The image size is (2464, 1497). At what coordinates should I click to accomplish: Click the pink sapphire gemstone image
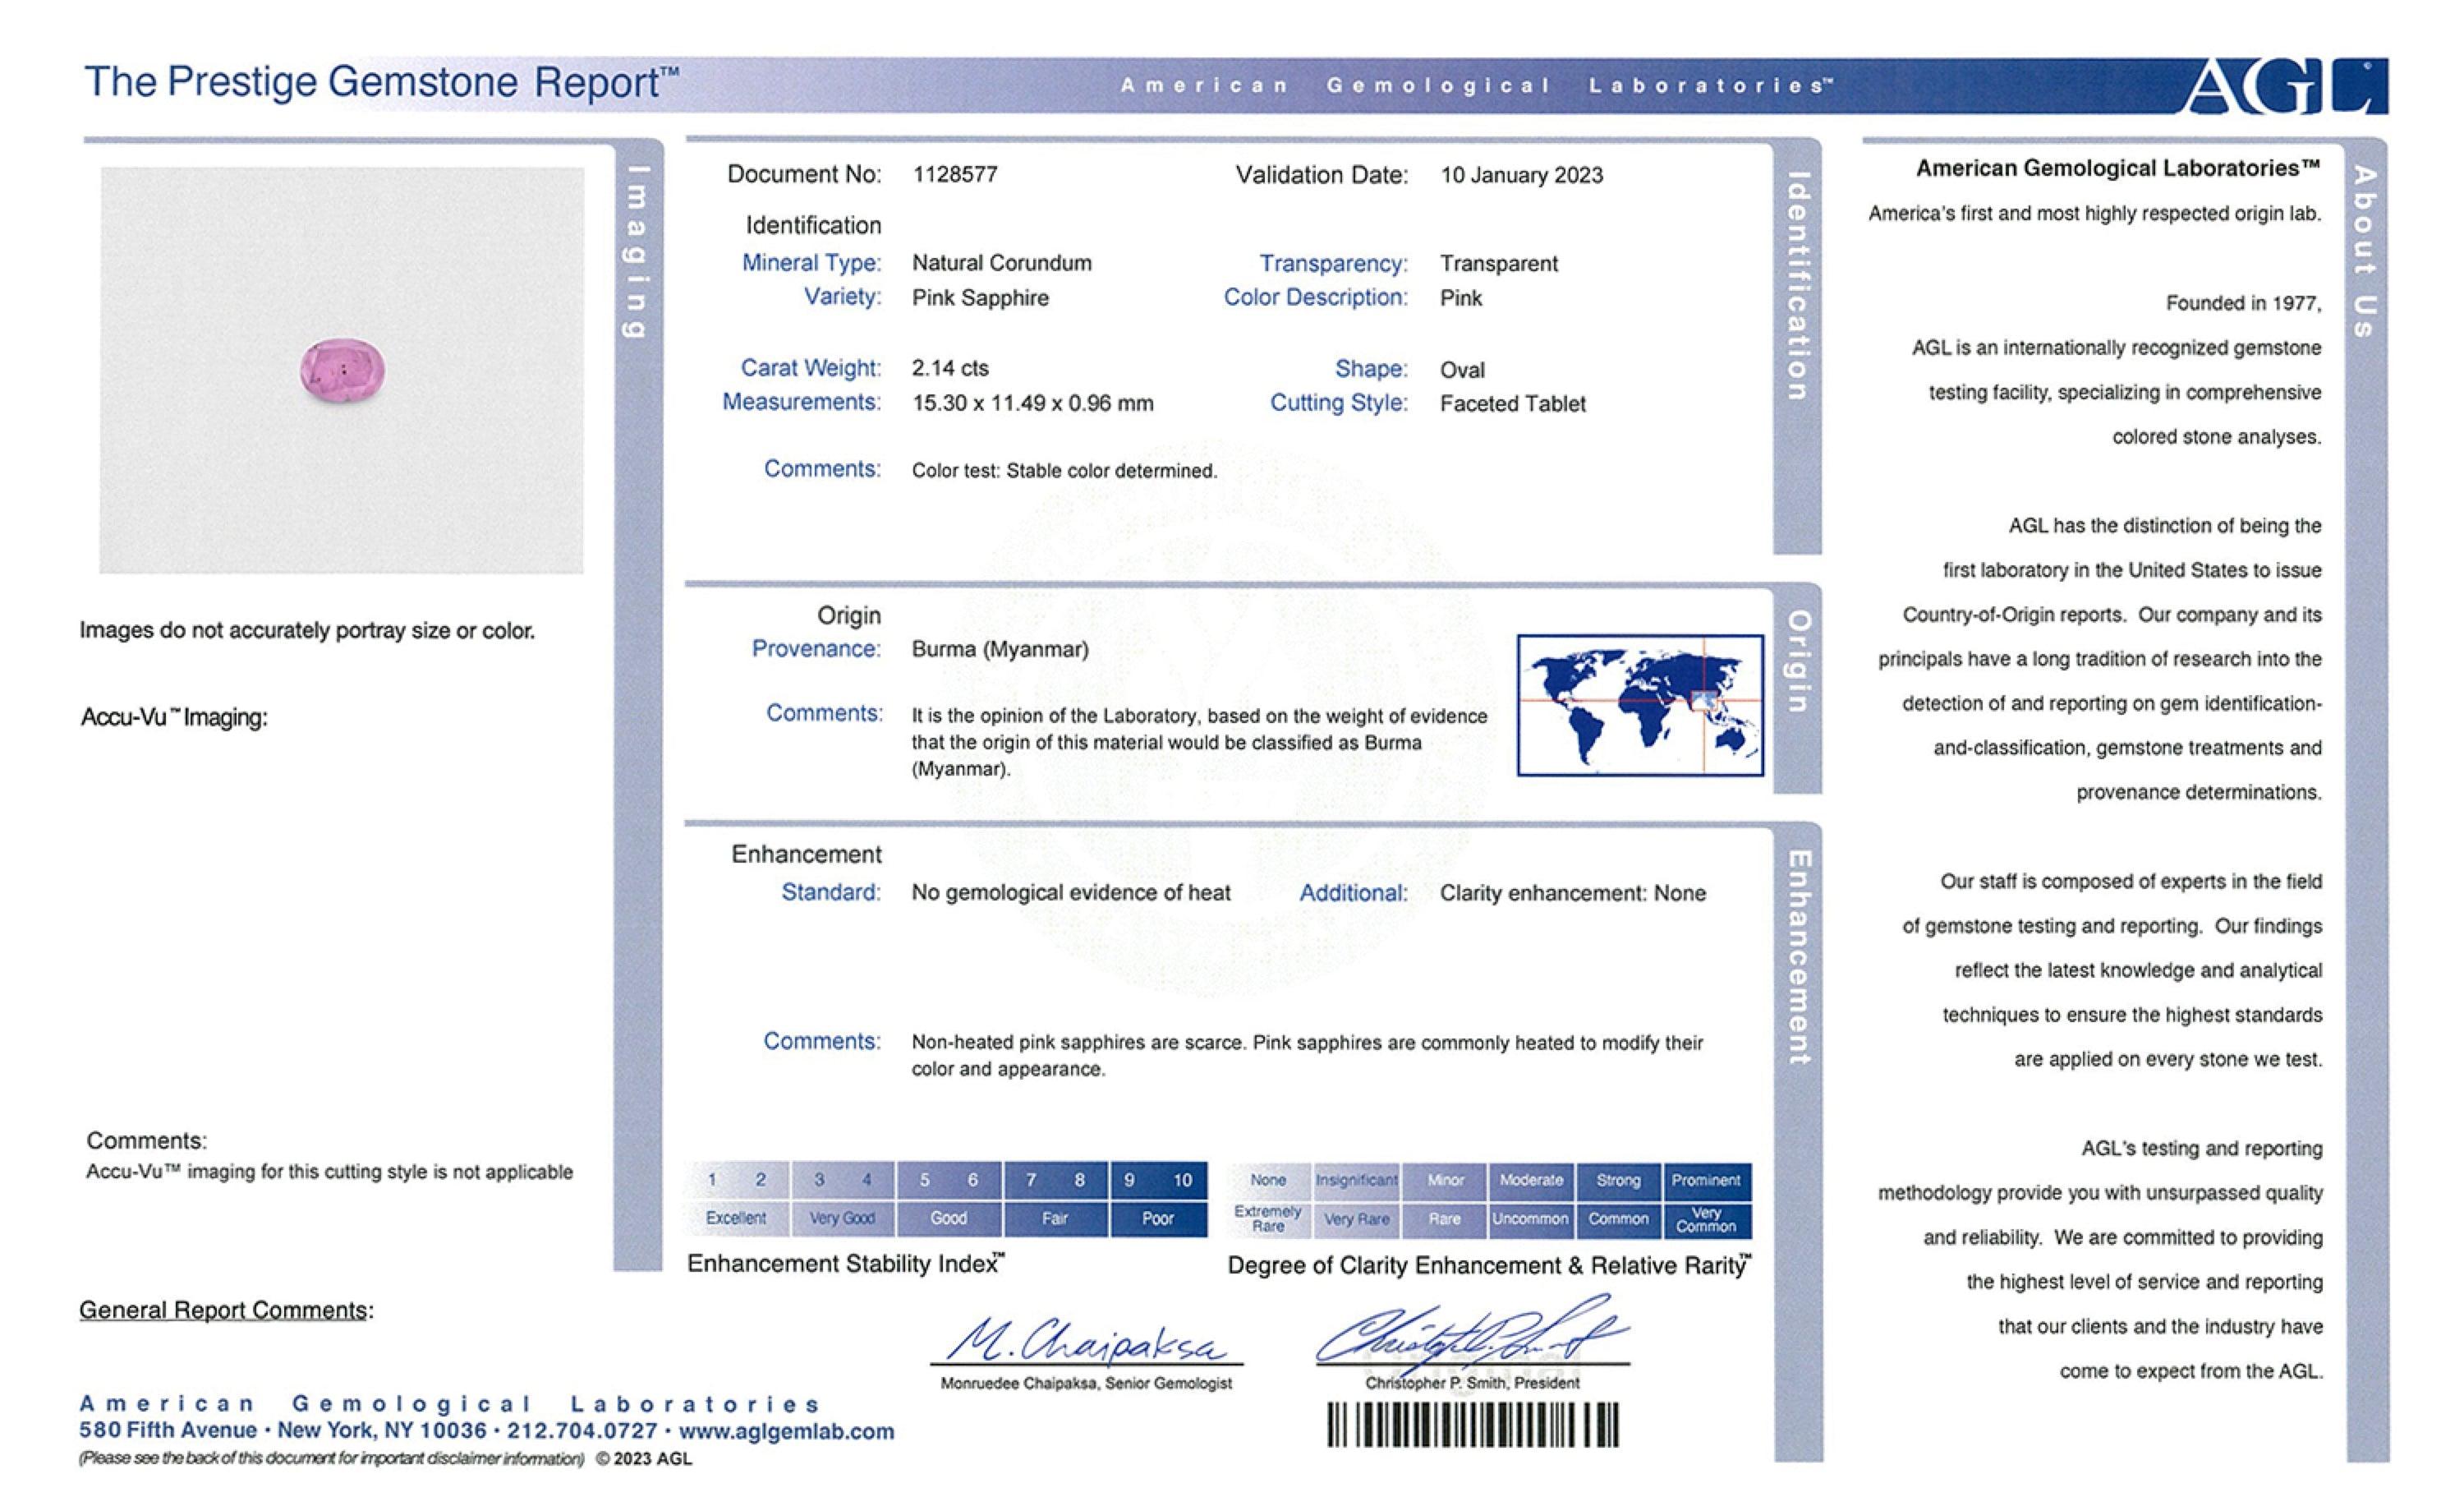[x=342, y=371]
